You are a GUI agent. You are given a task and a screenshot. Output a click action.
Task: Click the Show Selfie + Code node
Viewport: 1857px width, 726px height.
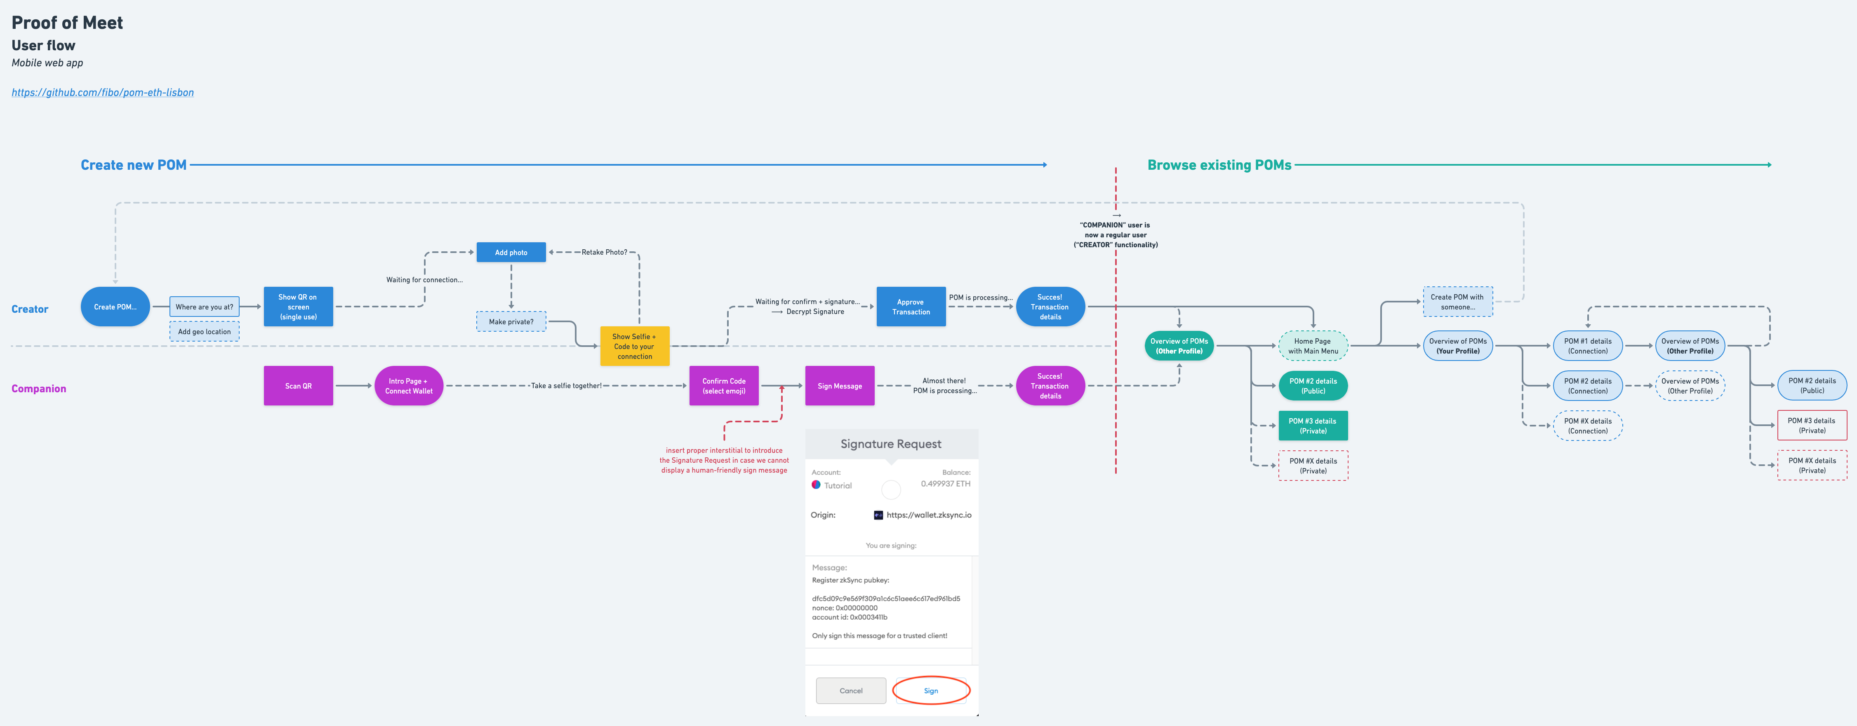634,346
